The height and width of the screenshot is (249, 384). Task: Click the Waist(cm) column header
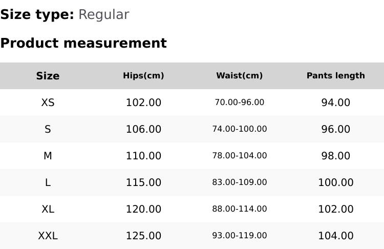tap(239, 76)
